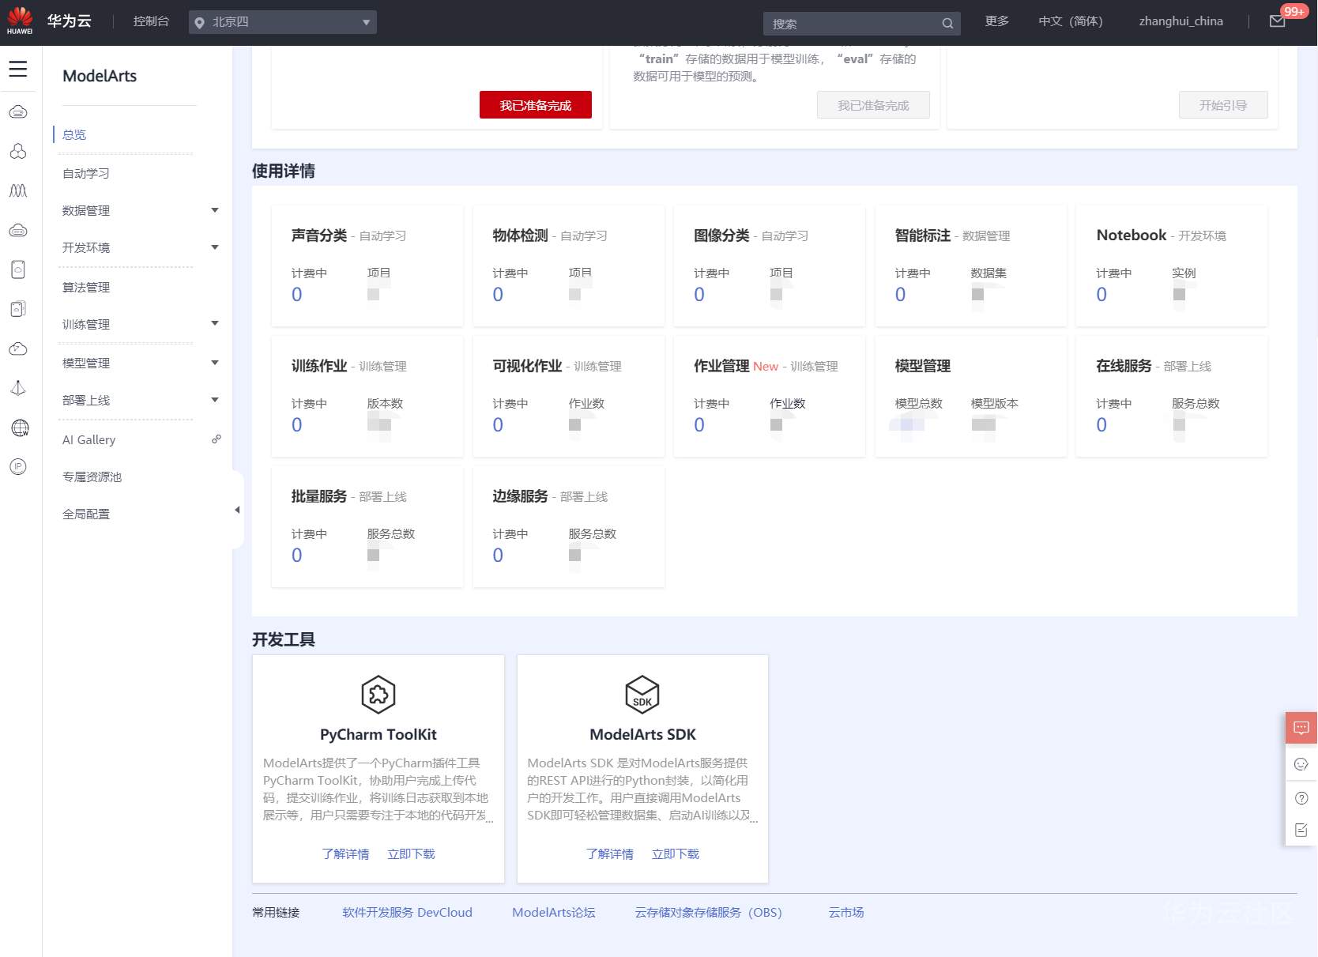Click the grey 我已准备完成 button
The height and width of the screenshot is (957, 1318).
click(x=873, y=105)
